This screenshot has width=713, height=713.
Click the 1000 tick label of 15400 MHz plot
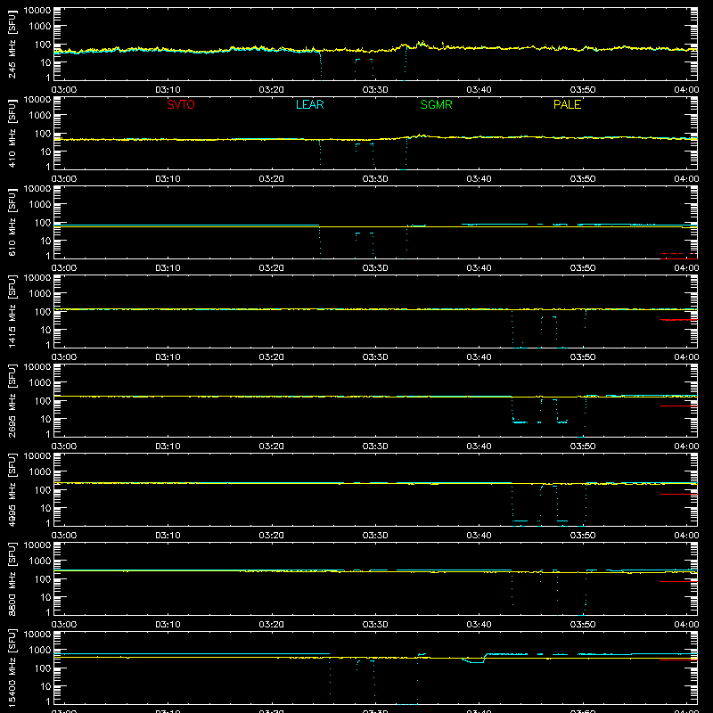click(x=40, y=651)
